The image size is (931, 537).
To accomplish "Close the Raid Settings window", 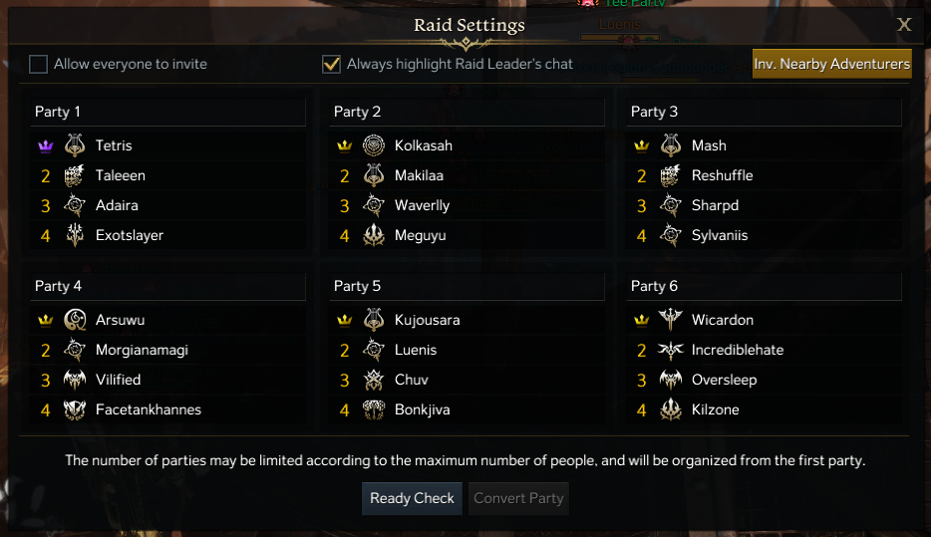I will click(x=904, y=25).
